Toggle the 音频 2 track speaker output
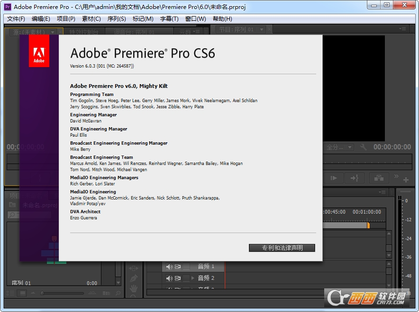 [169, 278]
